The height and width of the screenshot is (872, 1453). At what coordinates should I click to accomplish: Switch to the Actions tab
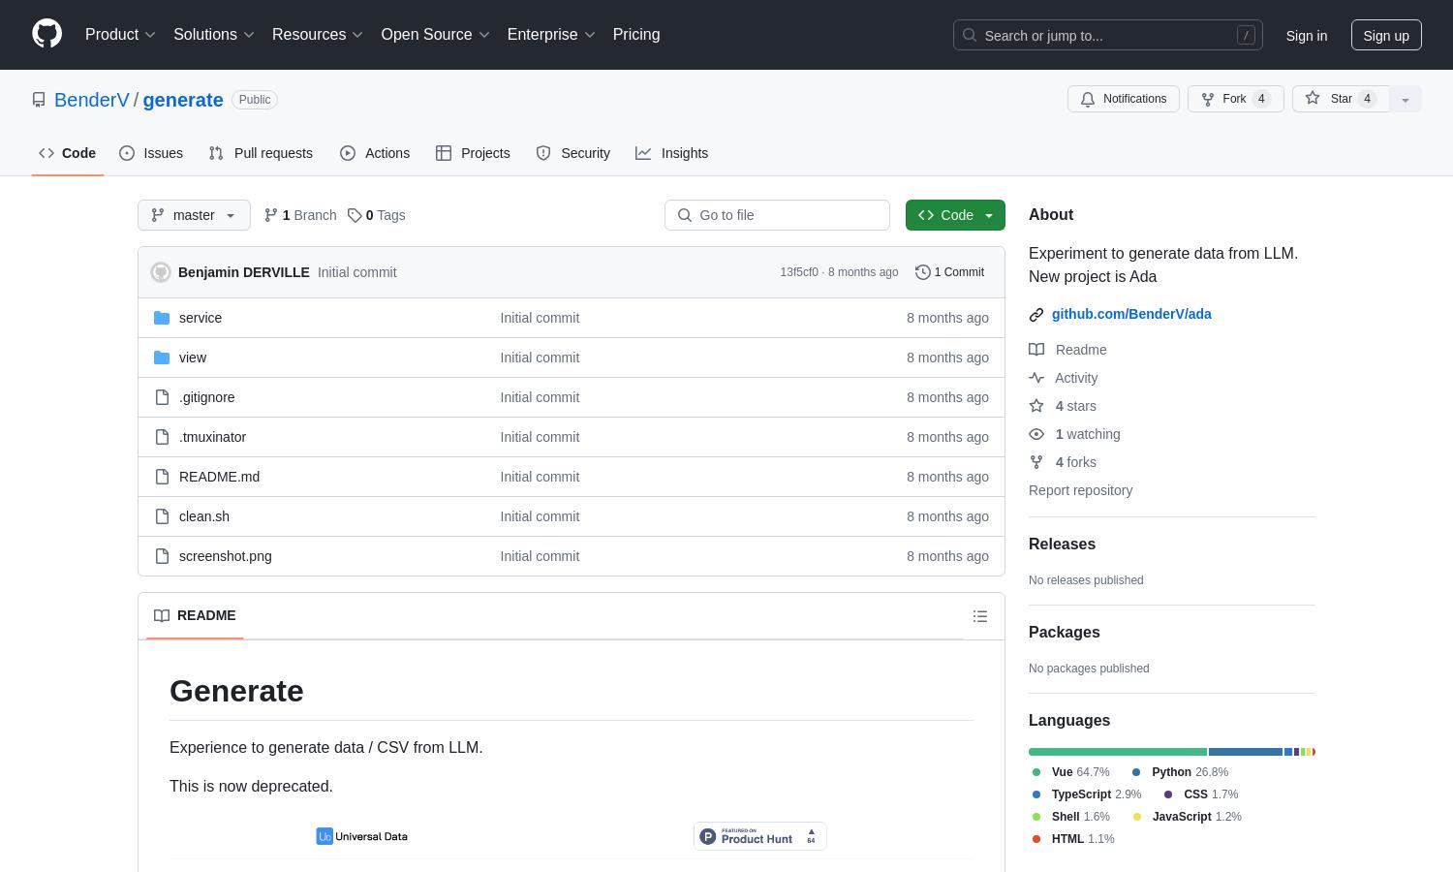point(375,153)
